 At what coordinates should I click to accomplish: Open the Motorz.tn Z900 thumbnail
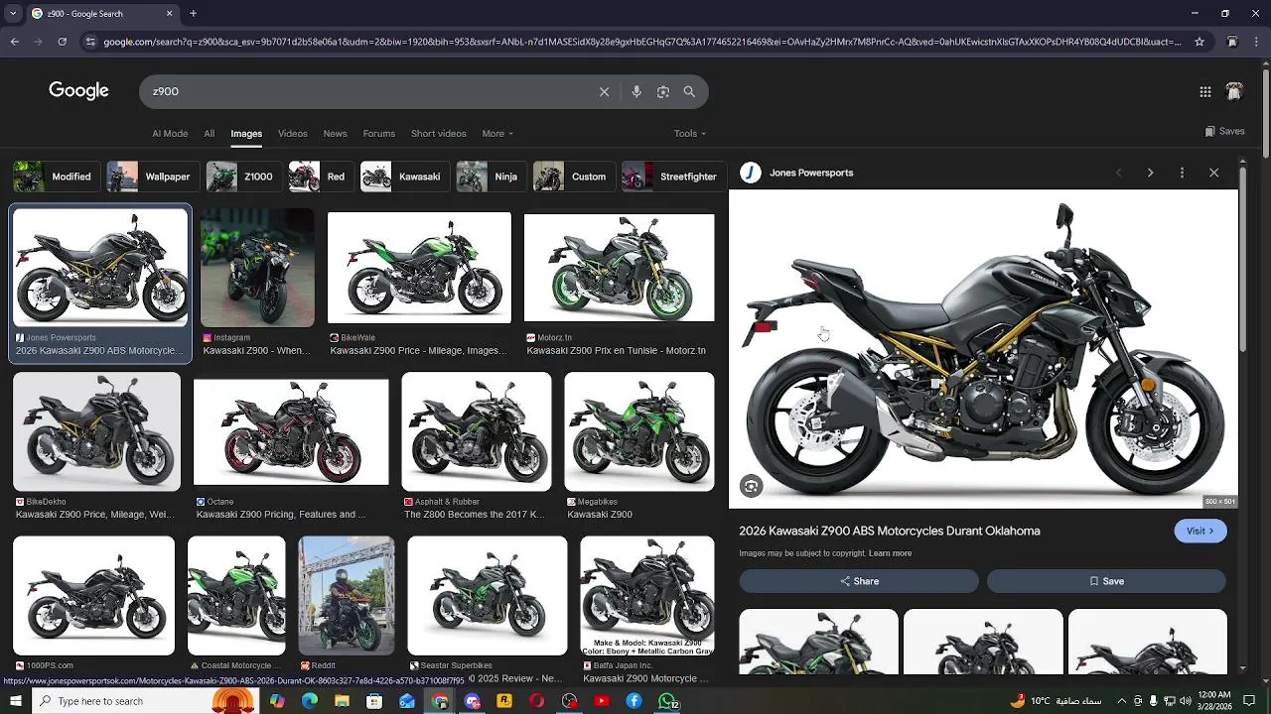pos(619,268)
